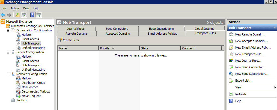Switch to the Remote Domains tab
The image size is (277, 110).
[76, 34]
